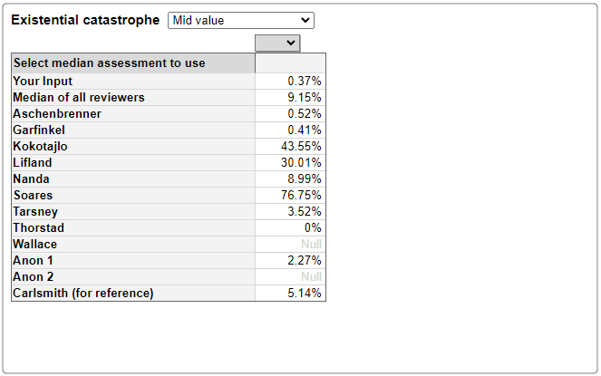Click the Anon 1 row label

33,260
